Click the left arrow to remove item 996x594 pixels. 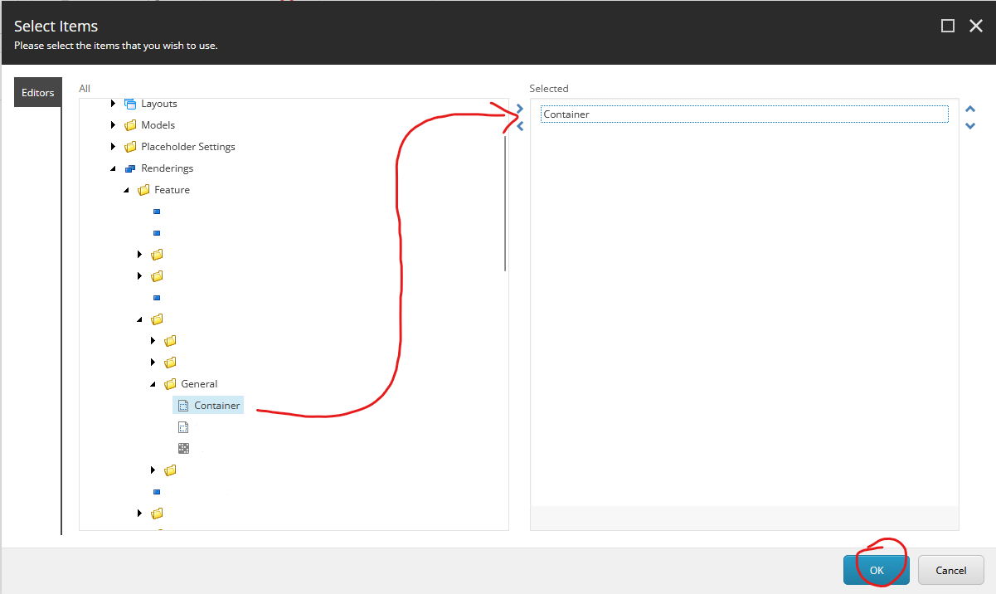pos(518,125)
